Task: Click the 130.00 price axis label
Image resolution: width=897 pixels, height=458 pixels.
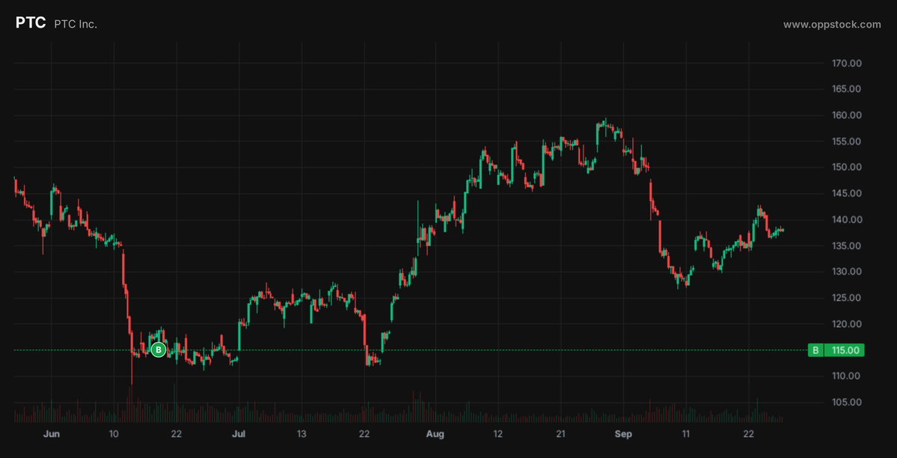Action: [x=847, y=272]
